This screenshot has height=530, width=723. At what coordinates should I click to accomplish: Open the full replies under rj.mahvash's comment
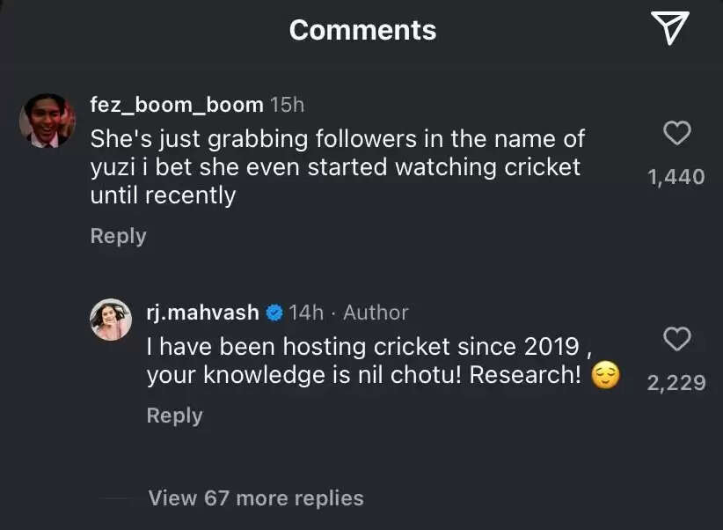coord(255,497)
